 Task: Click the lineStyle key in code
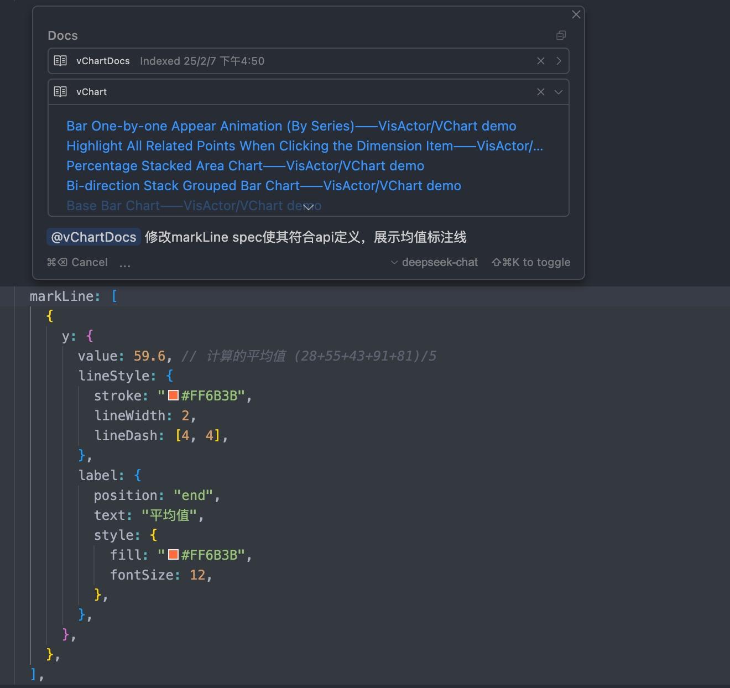[113, 376]
